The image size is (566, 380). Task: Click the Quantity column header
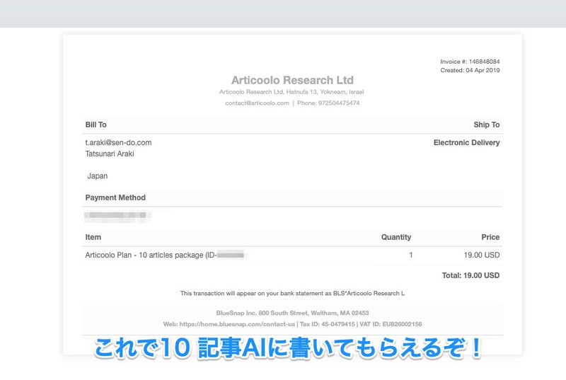[x=396, y=237]
